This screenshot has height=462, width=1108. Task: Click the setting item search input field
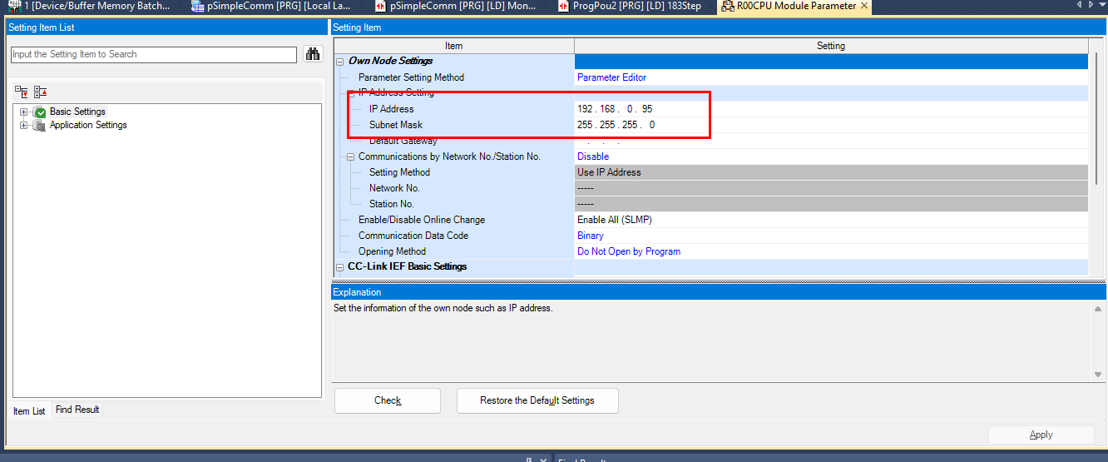[154, 54]
